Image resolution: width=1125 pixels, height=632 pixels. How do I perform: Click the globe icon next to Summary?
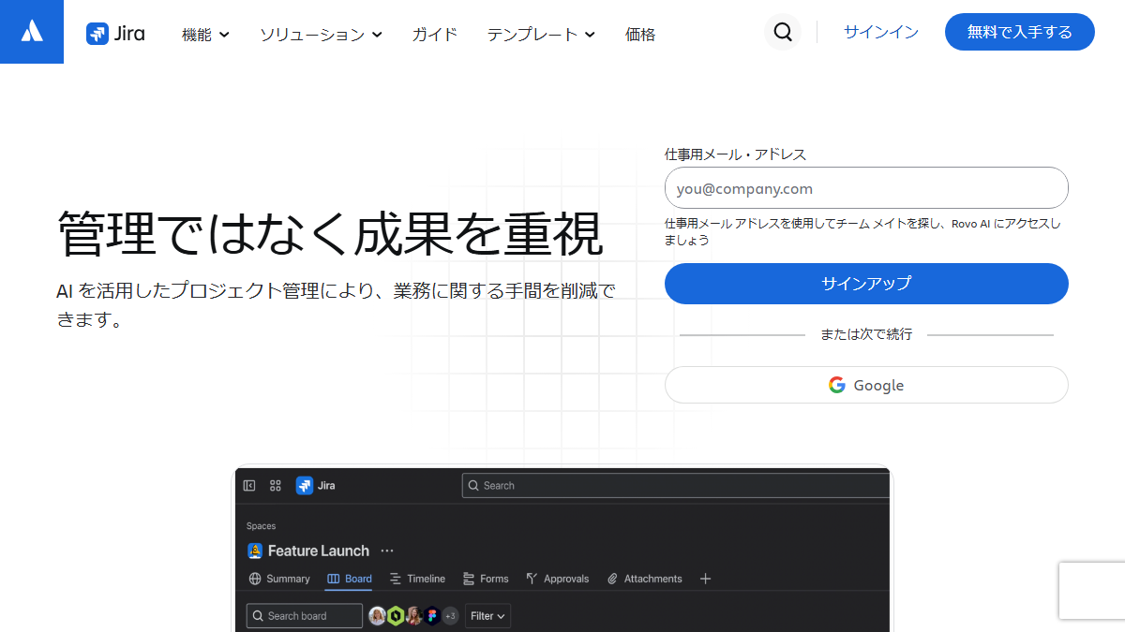pyautogui.click(x=255, y=579)
